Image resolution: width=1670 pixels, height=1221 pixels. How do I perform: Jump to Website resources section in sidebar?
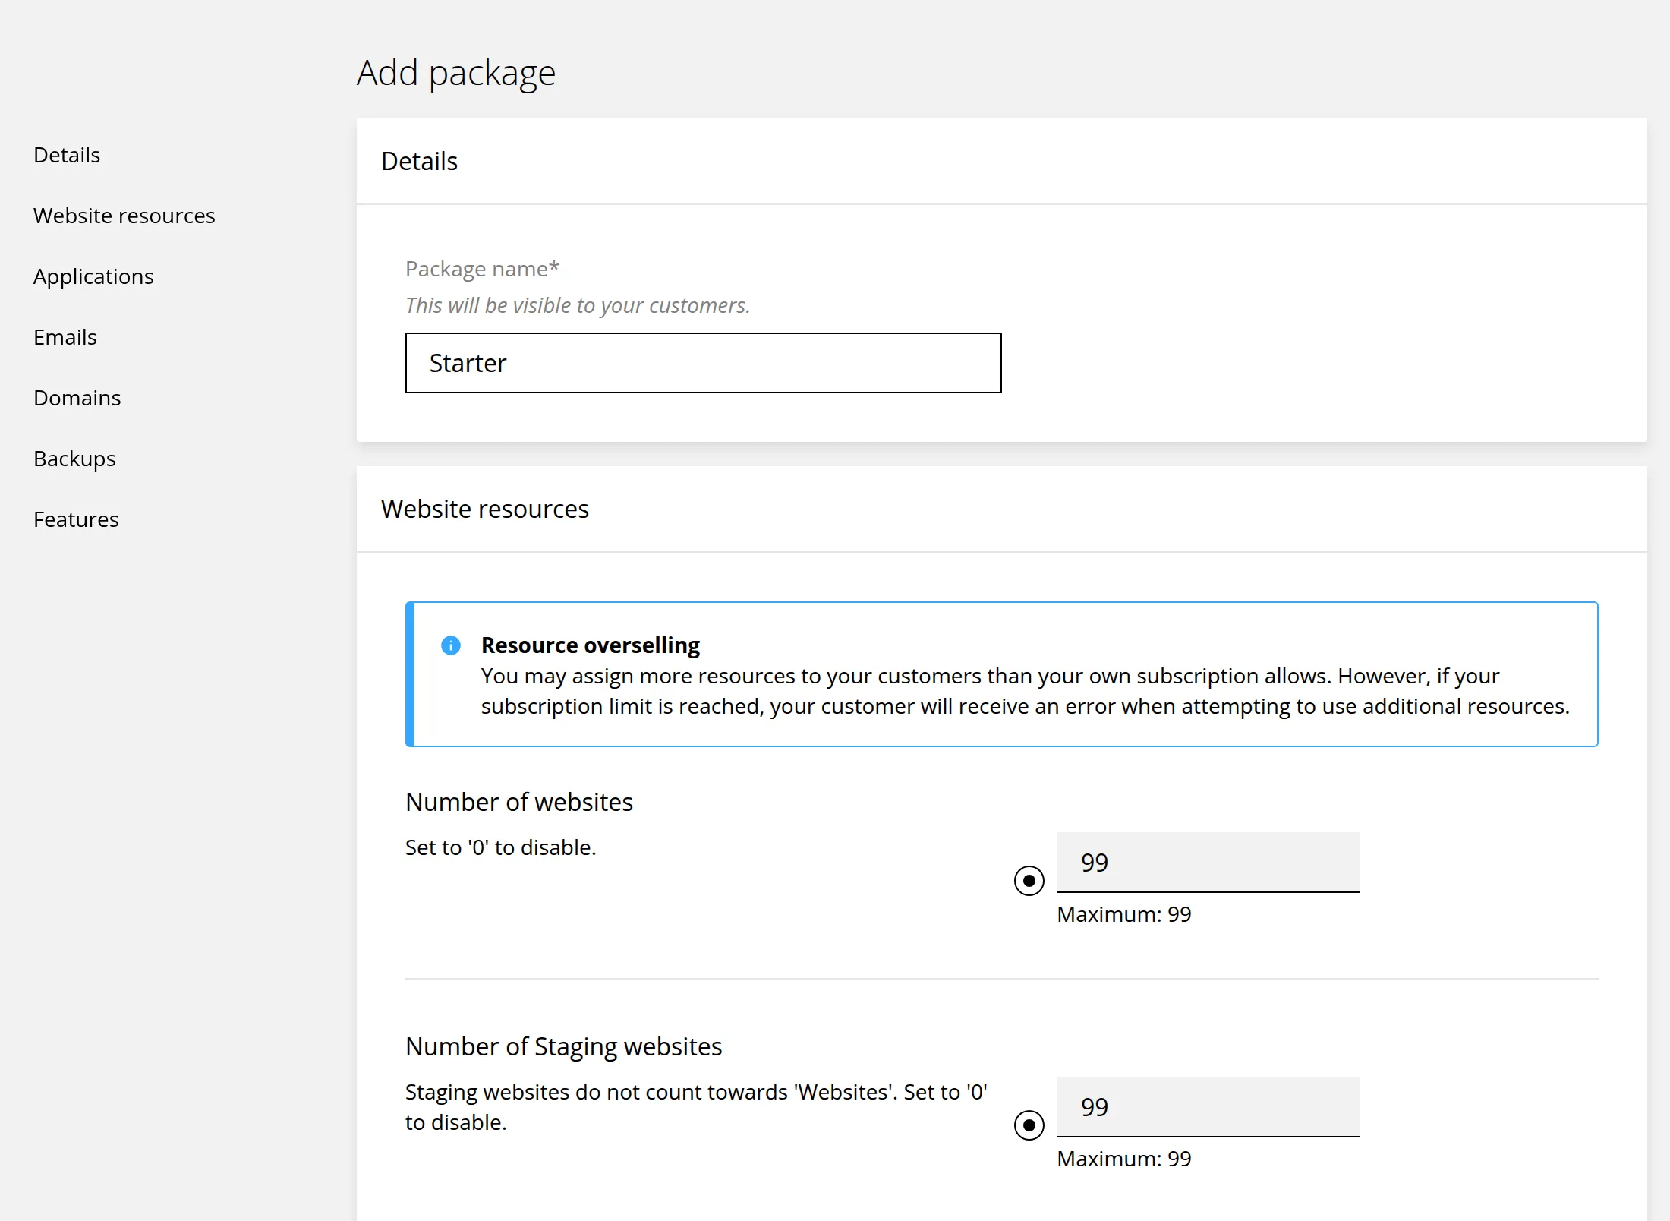tap(124, 216)
